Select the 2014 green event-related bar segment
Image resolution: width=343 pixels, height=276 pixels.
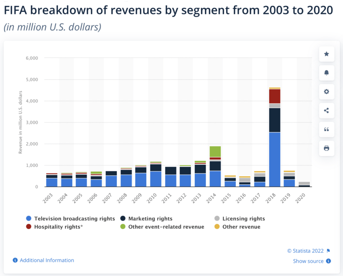pyautogui.click(x=215, y=152)
